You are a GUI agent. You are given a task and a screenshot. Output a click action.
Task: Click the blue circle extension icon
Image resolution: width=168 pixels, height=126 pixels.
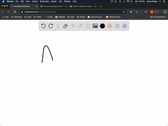(131, 12)
